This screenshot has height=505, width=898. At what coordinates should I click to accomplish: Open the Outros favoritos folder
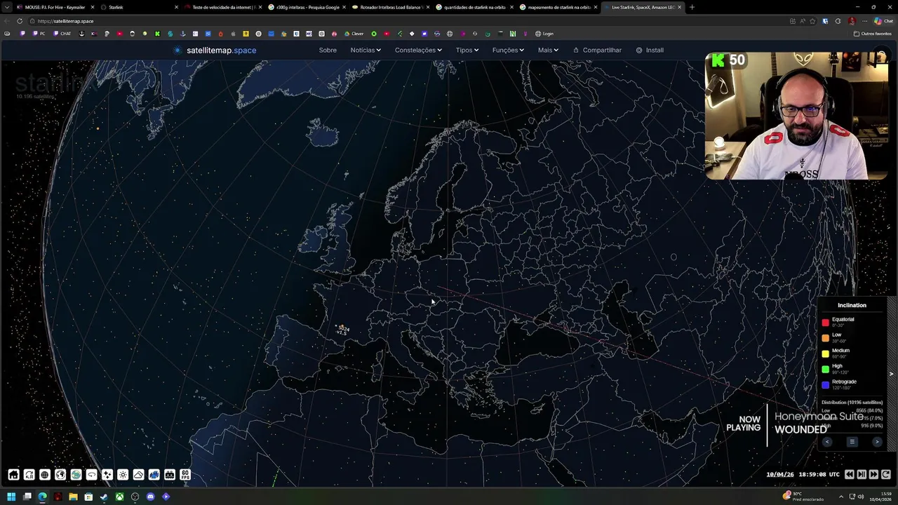[872, 34]
